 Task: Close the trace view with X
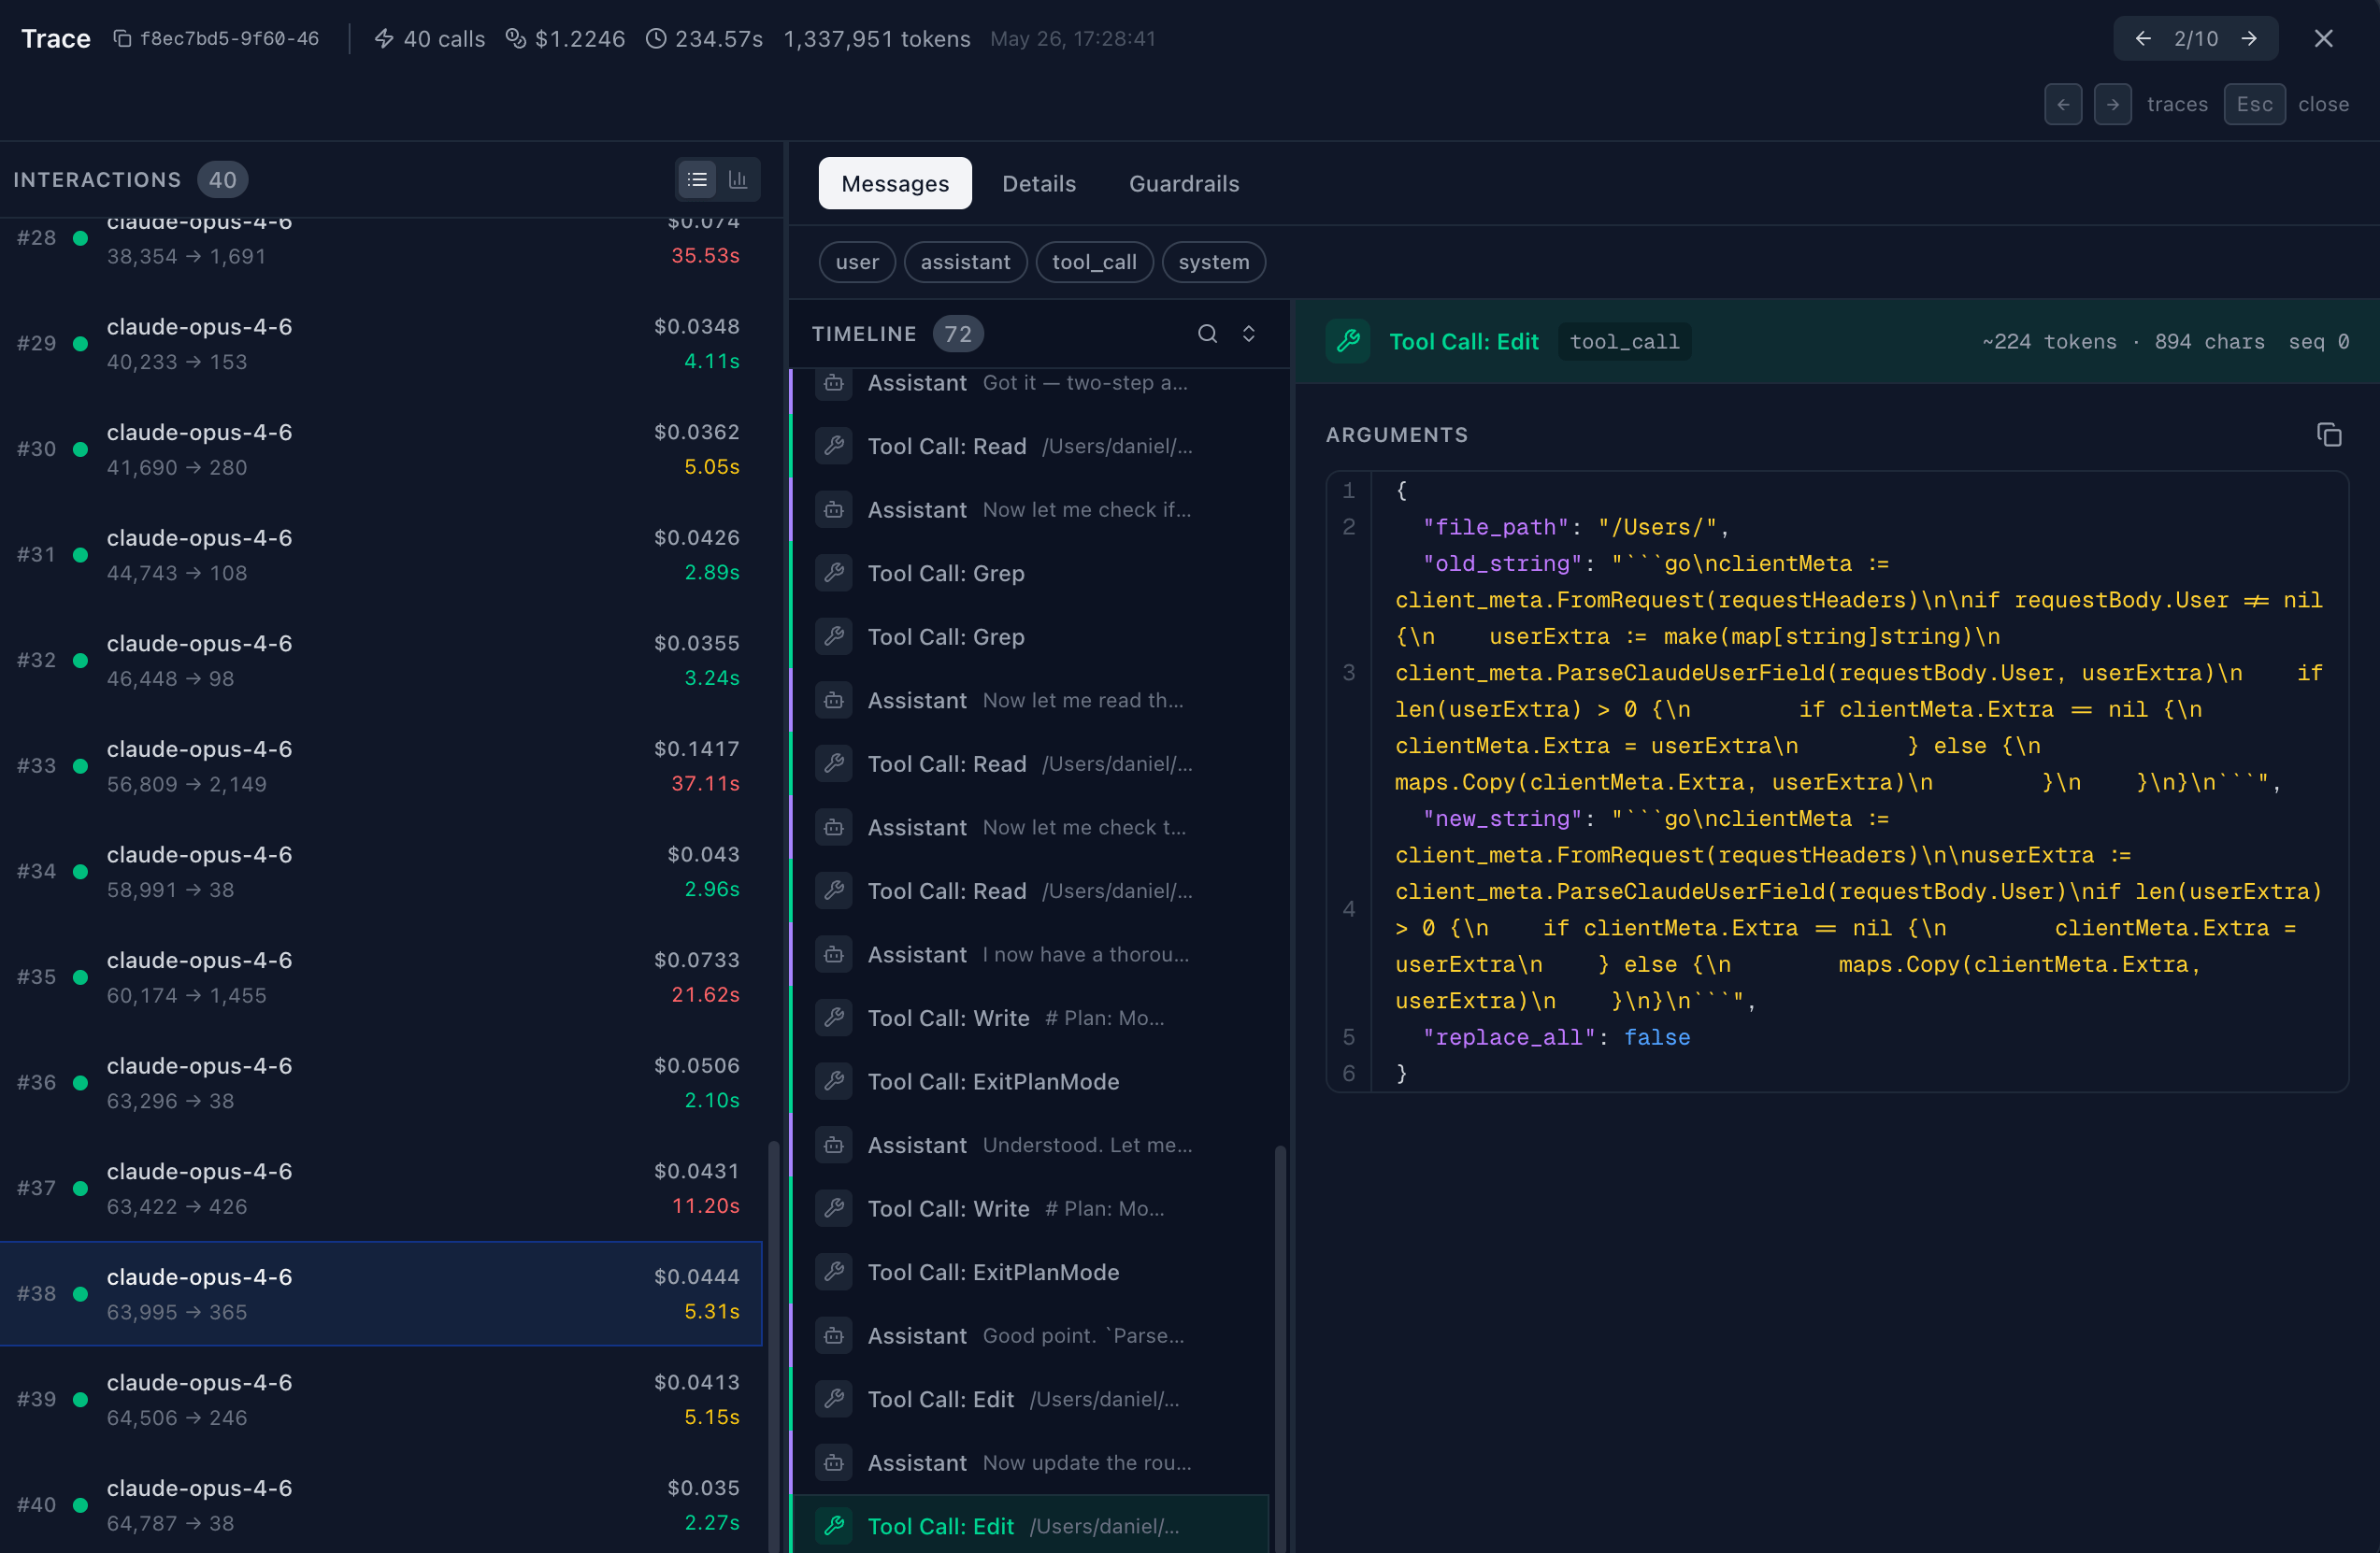tap(2323, 39)
